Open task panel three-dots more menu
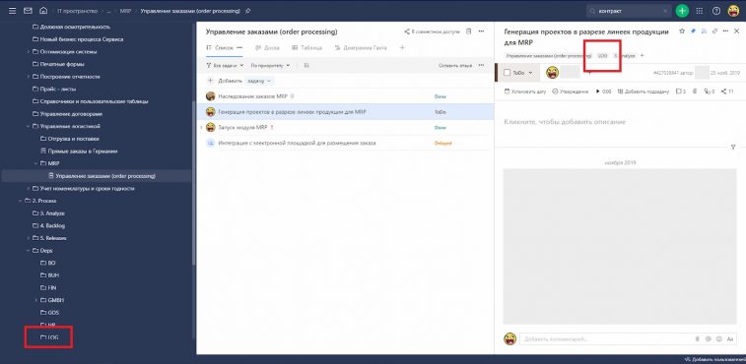Screen dimensions: 746x364 (x=725, y=30)
